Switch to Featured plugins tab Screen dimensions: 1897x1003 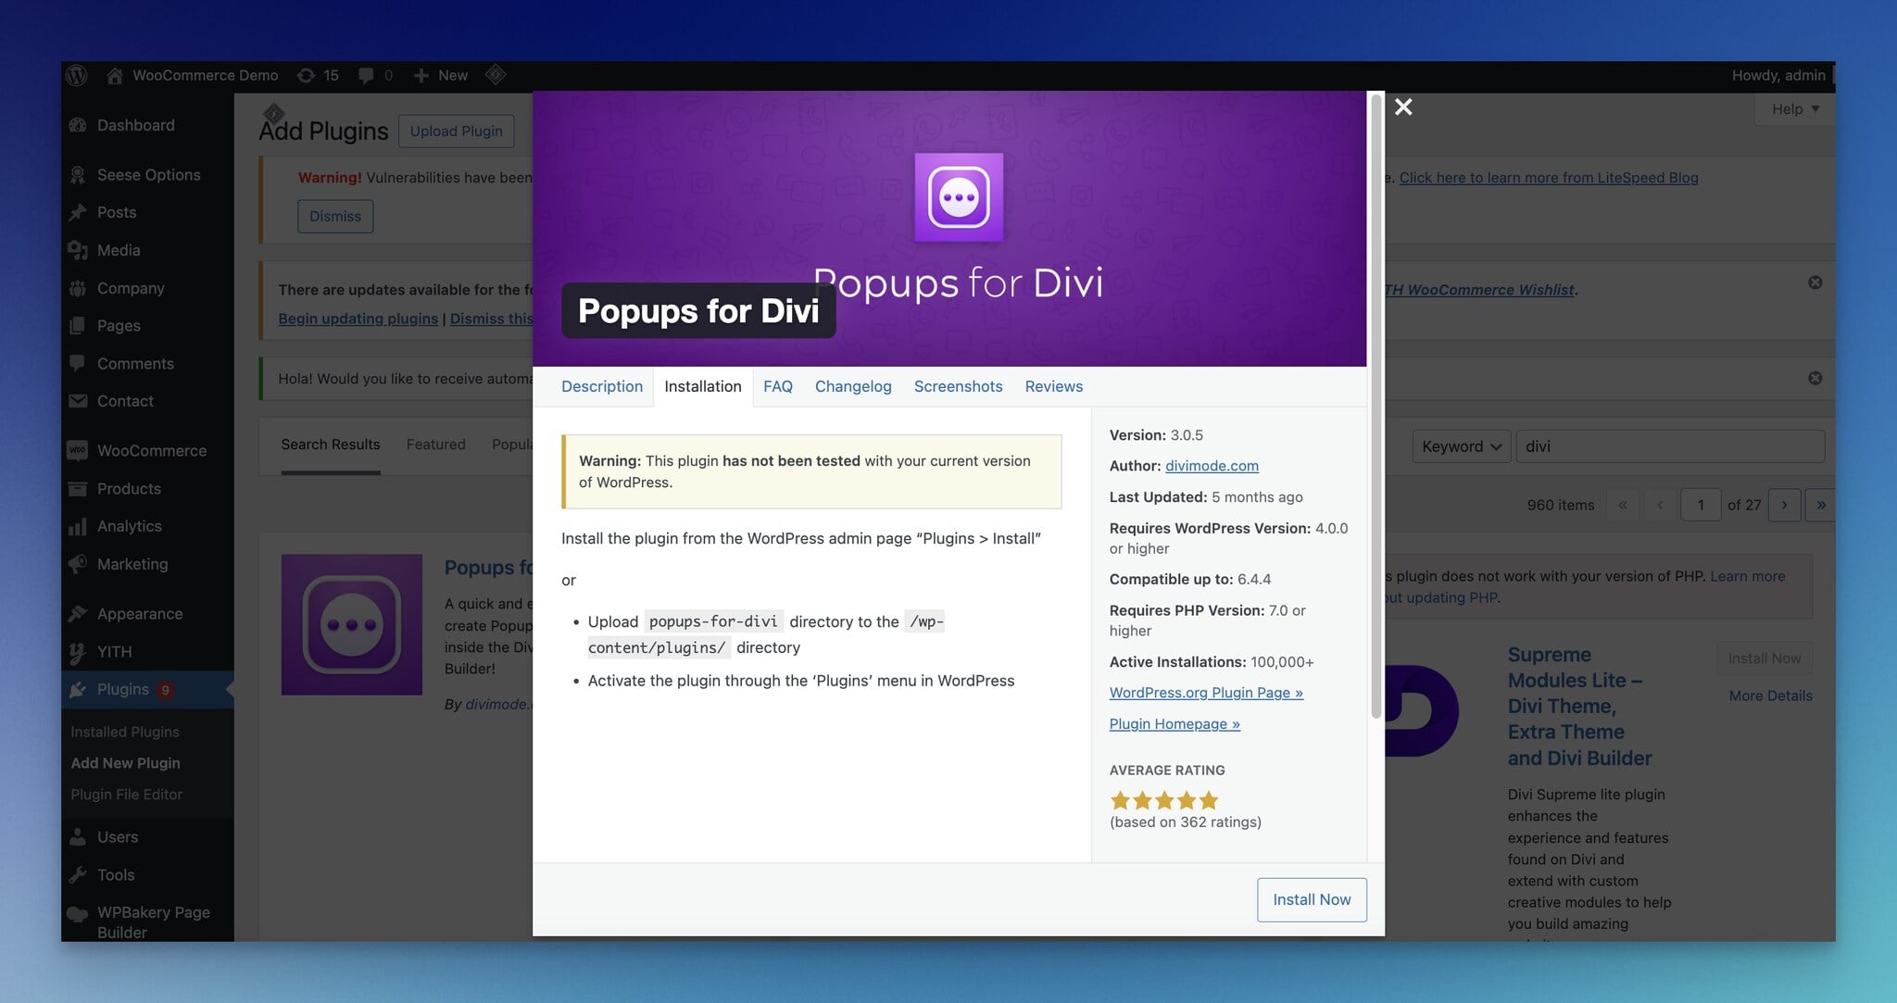tap(435, 445)
